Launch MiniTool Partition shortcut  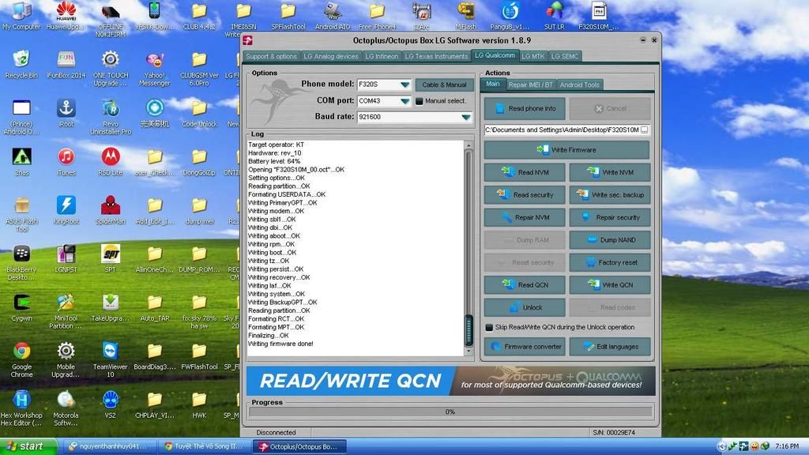click(x=66, y=311)
